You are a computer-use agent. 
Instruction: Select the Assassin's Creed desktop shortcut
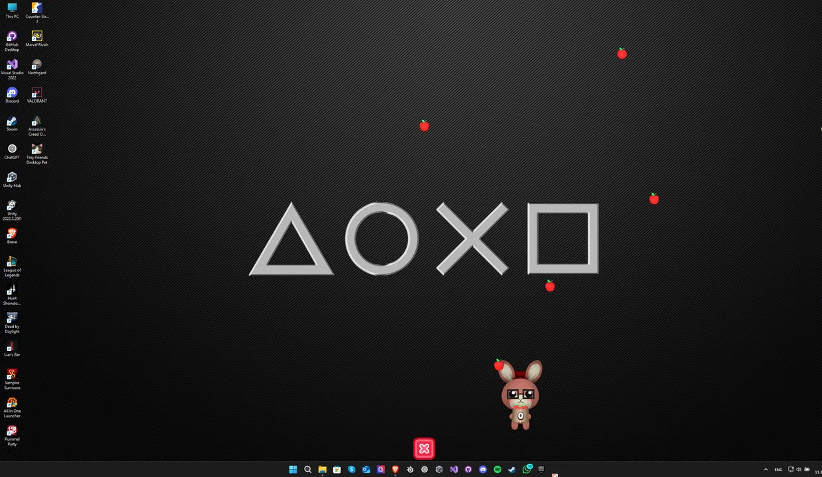point(37,126)
